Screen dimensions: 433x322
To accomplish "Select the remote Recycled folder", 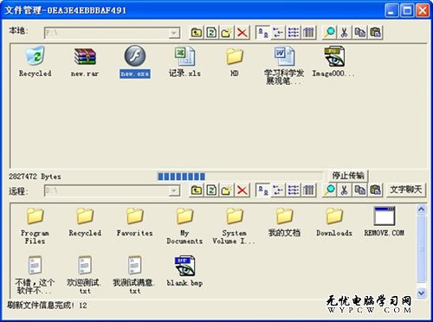I will coord(85,222).
